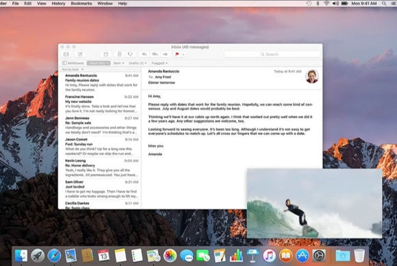Open App Store from the Dock
The width and height of the screenshot is (397, 266).
(x=303, y=255)
